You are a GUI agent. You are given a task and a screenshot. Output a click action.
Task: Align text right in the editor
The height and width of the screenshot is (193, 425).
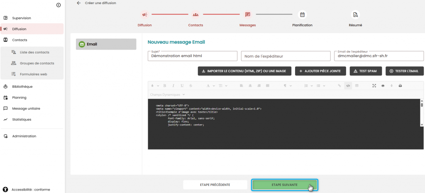[x=259, y=86]
